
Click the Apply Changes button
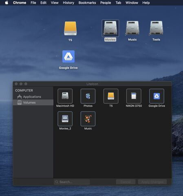pyautogui.click(x=152, y=182)
